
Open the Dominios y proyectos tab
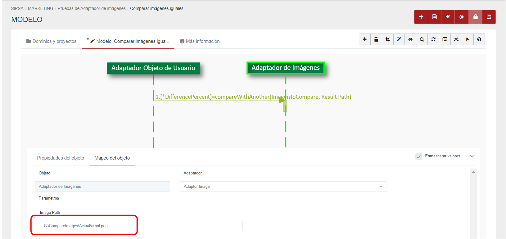(x=52, y=41)
